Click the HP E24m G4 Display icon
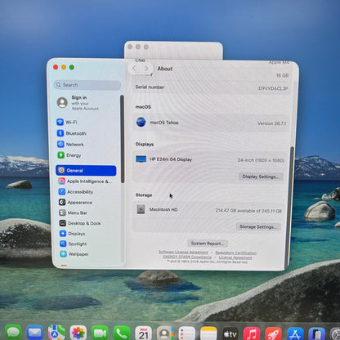This screenshot has width=340, height=340. 141,159
